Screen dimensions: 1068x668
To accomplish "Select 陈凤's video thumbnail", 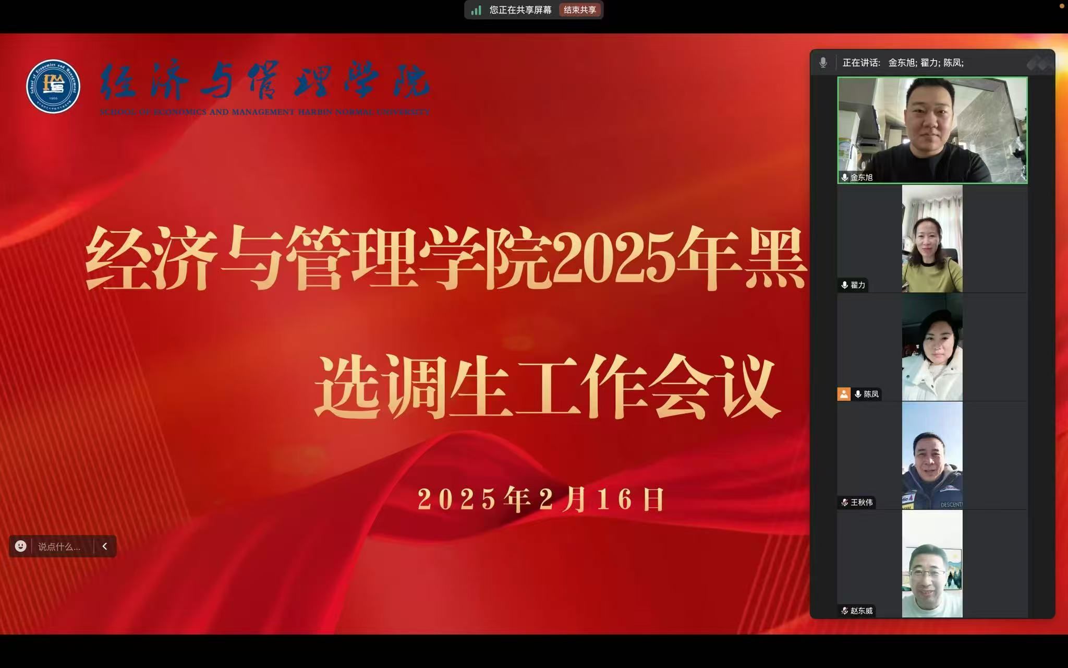I will tap(932, 347).
